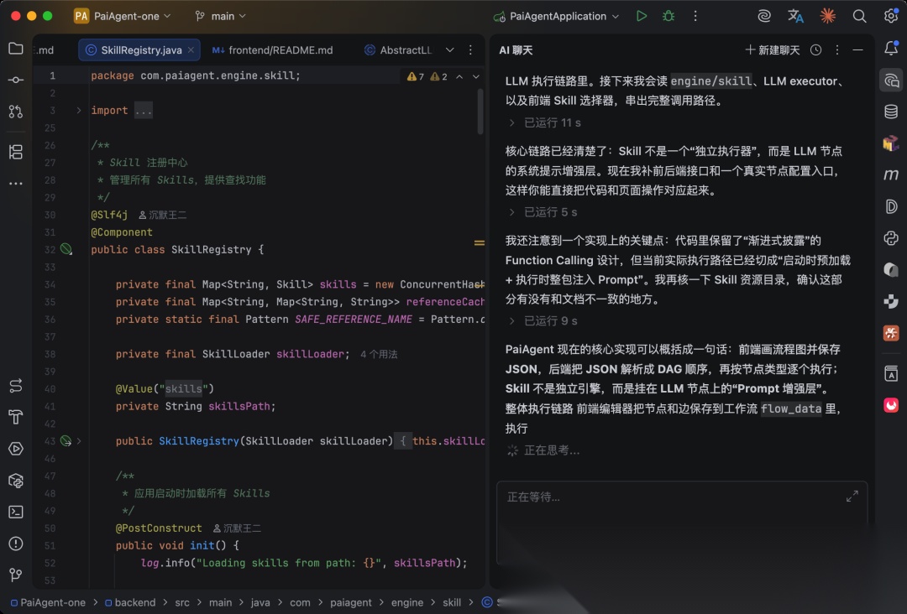This screenshot has width=907, height=614.
Task: Switch to the AbstractLL tab
Action: [399, 50]
